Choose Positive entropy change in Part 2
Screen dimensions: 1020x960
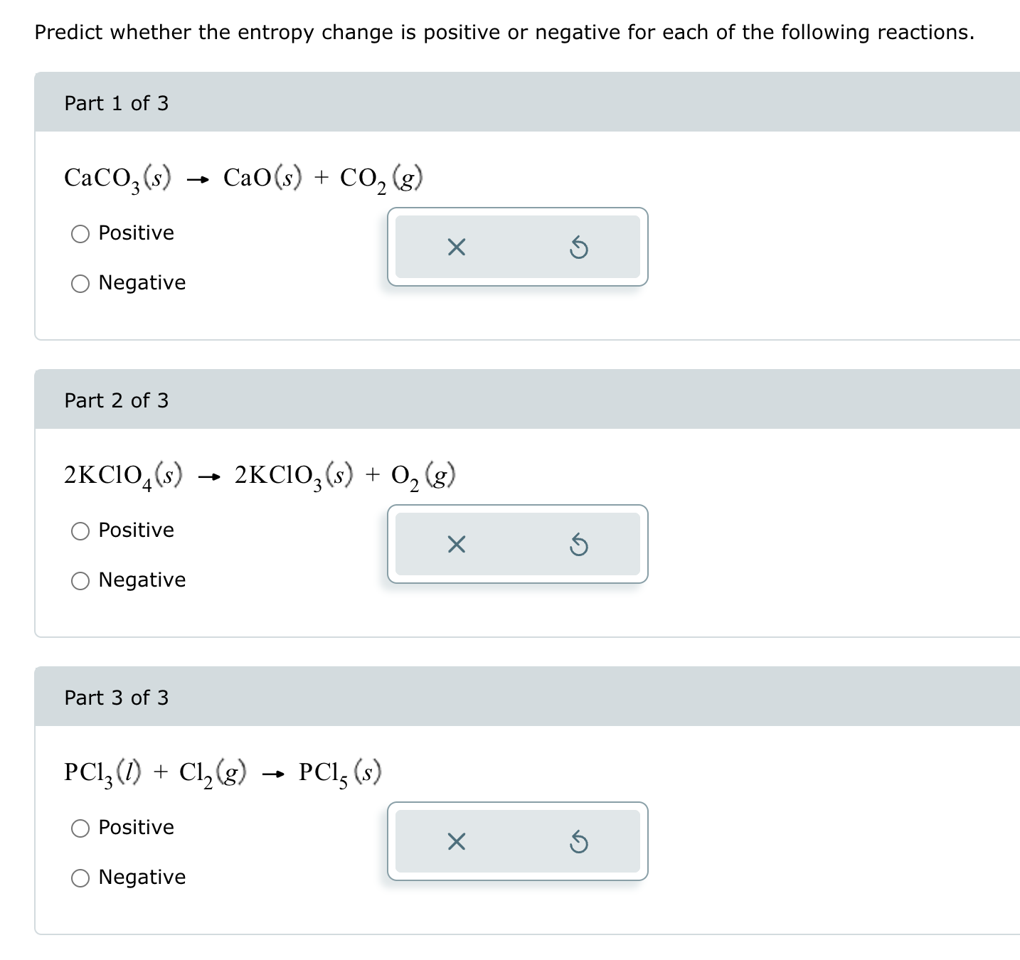click(81, 530)
